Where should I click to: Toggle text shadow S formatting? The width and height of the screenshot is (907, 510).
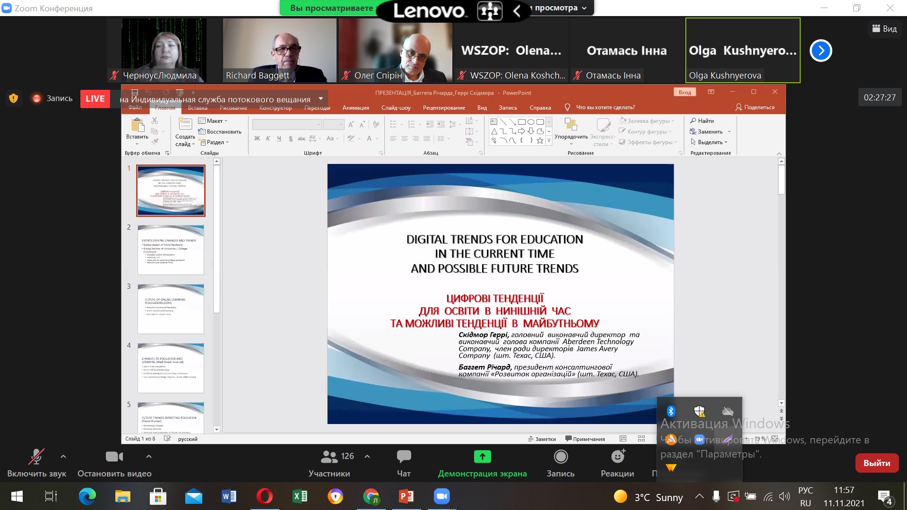(290, 138)
